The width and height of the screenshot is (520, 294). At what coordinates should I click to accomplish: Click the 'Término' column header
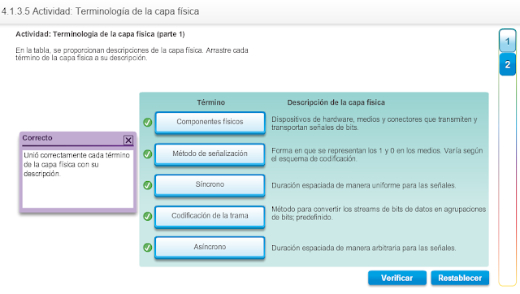(x=211, y=102)
